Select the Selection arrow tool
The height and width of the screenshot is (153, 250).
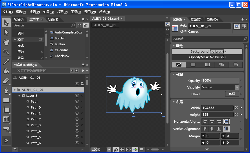coord(6,23)
